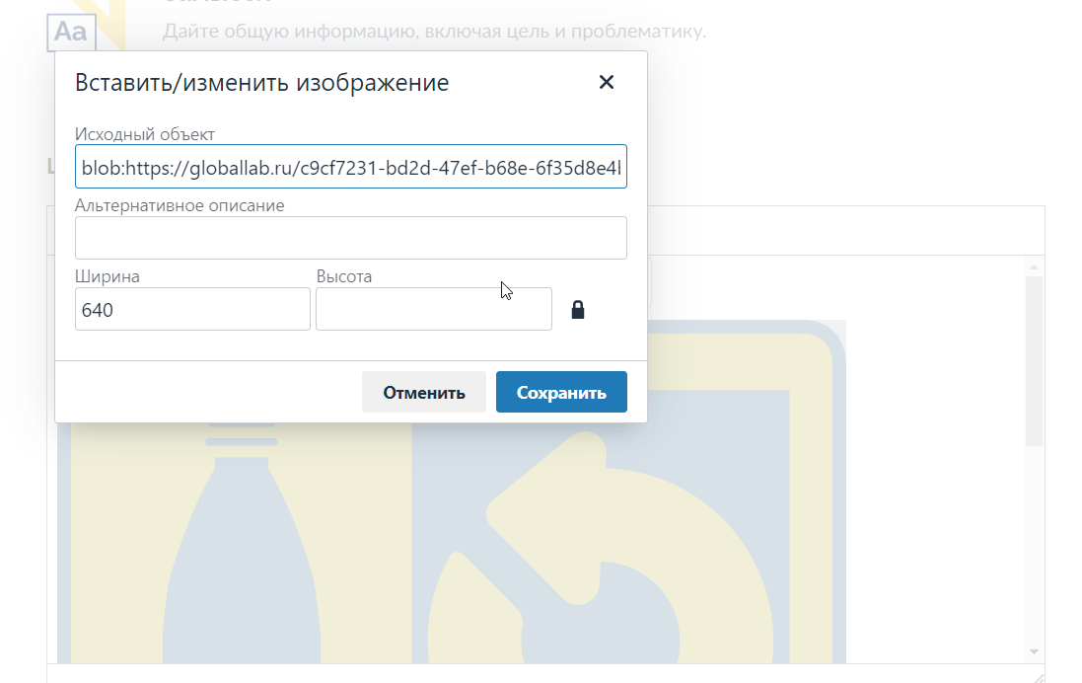Click the Ширина label

click(108, 276)
